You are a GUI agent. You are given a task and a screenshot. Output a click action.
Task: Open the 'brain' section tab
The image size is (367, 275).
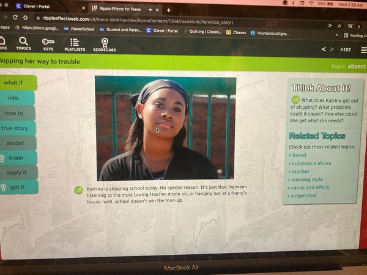click(15, 158)
